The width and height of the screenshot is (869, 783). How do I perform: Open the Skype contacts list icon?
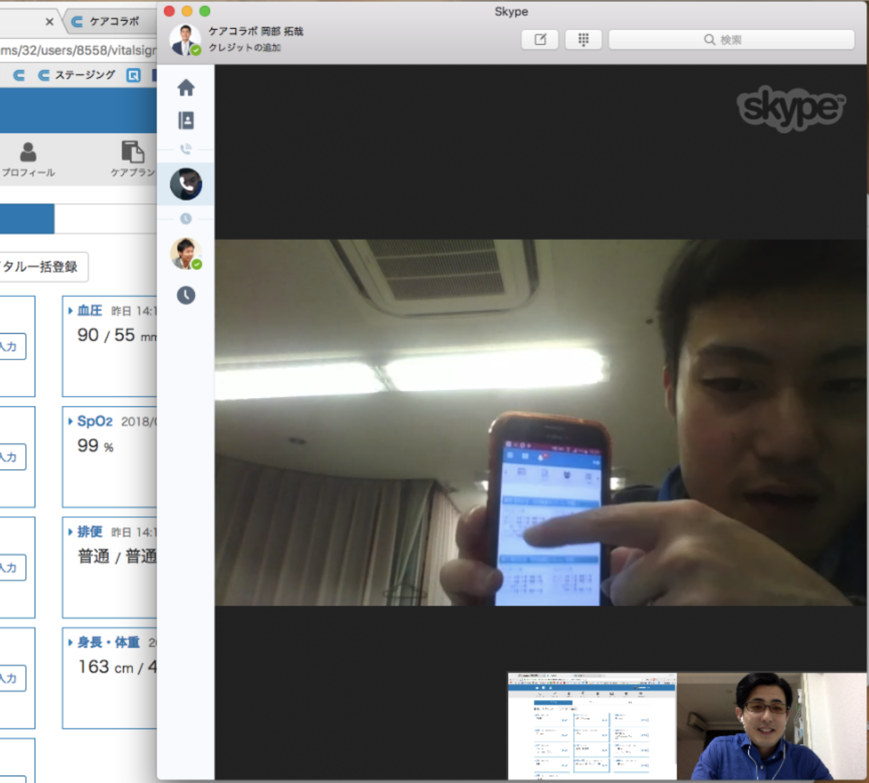coord(186,120)
